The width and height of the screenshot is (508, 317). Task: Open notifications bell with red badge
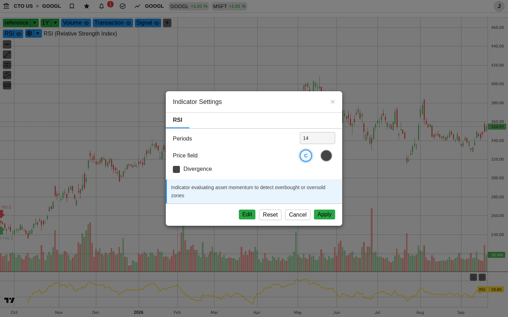[x=102, y=6]
